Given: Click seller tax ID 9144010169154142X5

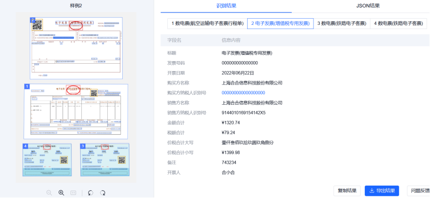Looking at the screenshot, I should coord(243,112).
